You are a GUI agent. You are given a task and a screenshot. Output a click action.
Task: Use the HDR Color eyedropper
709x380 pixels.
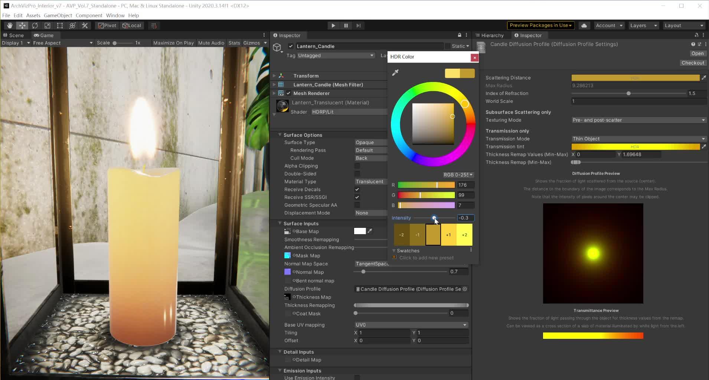[x=396, y=72]
